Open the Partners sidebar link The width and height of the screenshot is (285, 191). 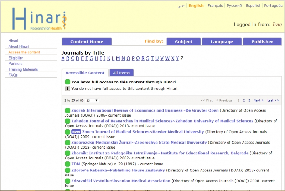(15, 64)
